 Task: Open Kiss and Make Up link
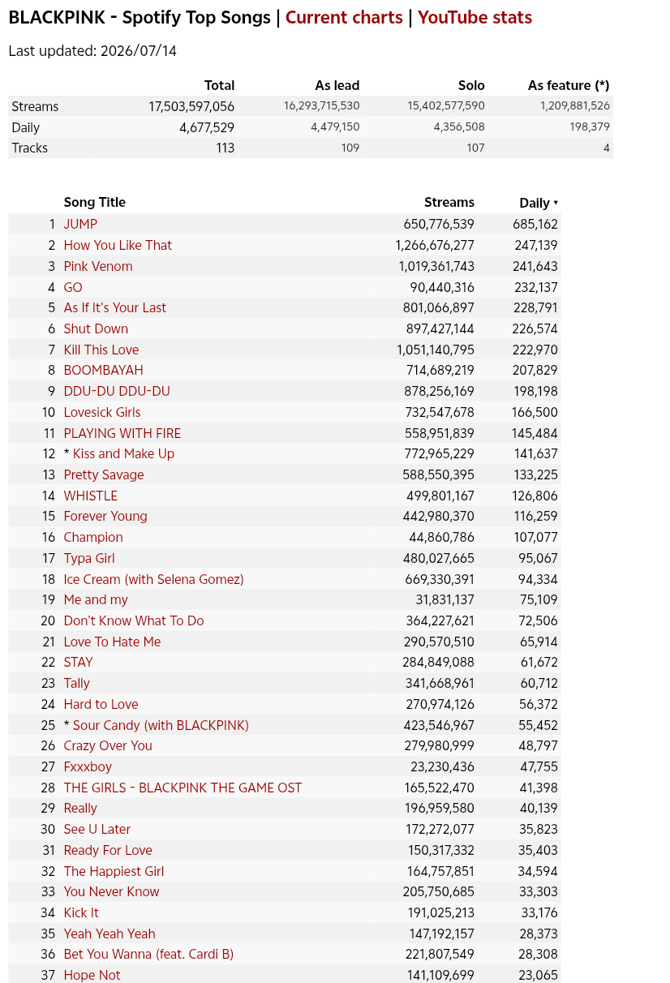(x=123, y=453)
